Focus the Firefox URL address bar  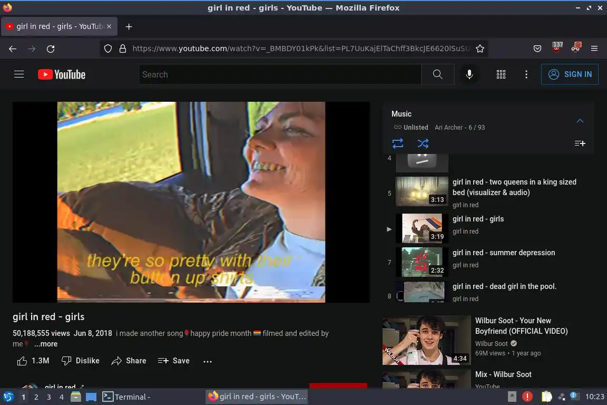301,49
